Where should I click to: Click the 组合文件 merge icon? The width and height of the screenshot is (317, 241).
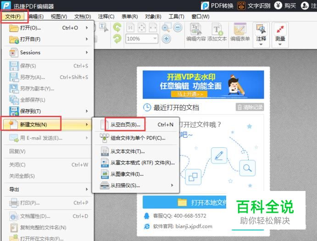(x=105, y=138)
